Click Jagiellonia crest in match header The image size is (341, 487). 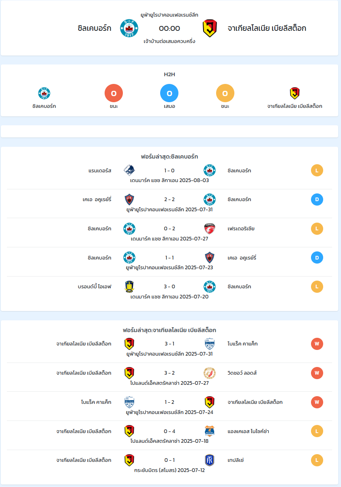[x=210, y=28]
